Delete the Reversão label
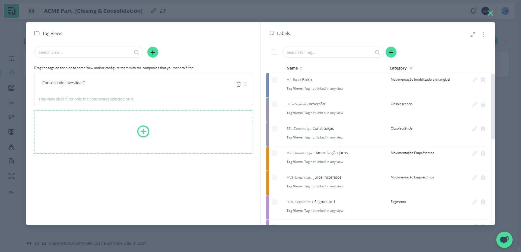 pos(483,104)
